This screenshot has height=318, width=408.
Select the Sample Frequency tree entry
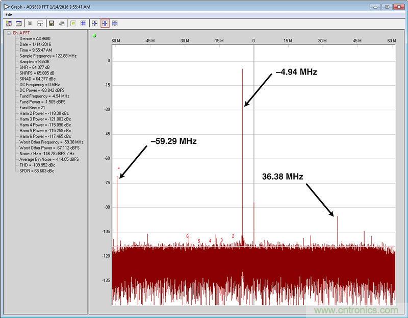[47, 56]
